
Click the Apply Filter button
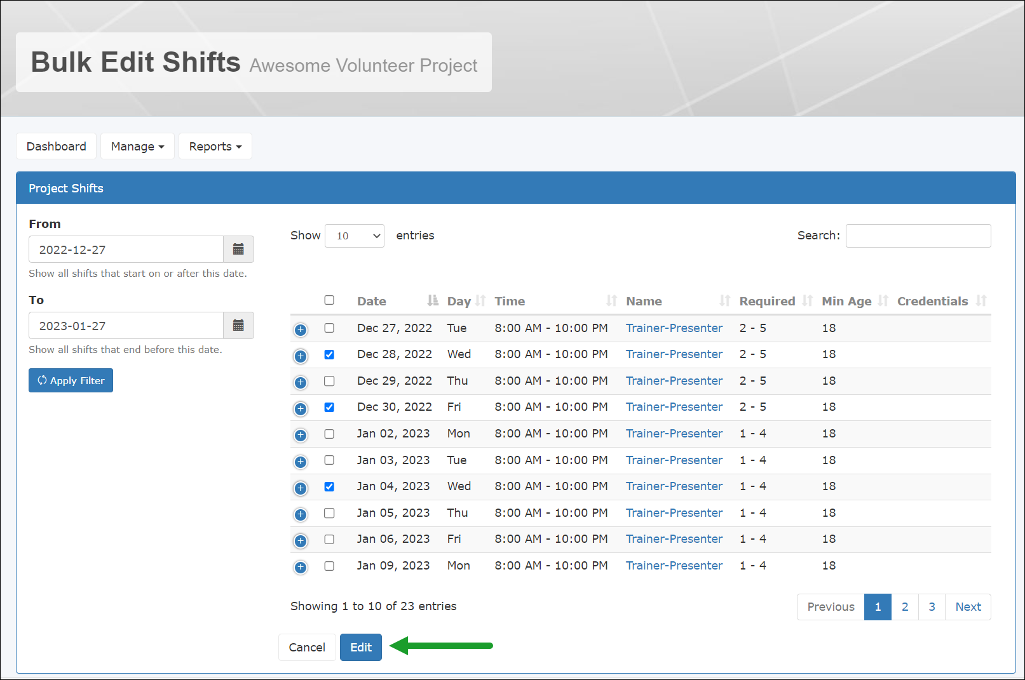point(71,380)
